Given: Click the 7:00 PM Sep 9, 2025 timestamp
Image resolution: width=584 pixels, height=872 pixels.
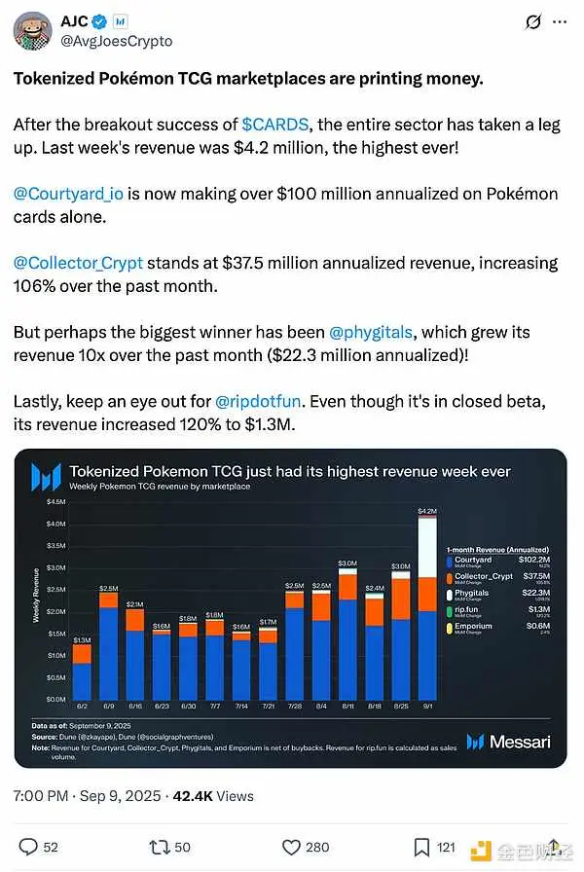Looking at the screenshot, I should tap(87, 796).
